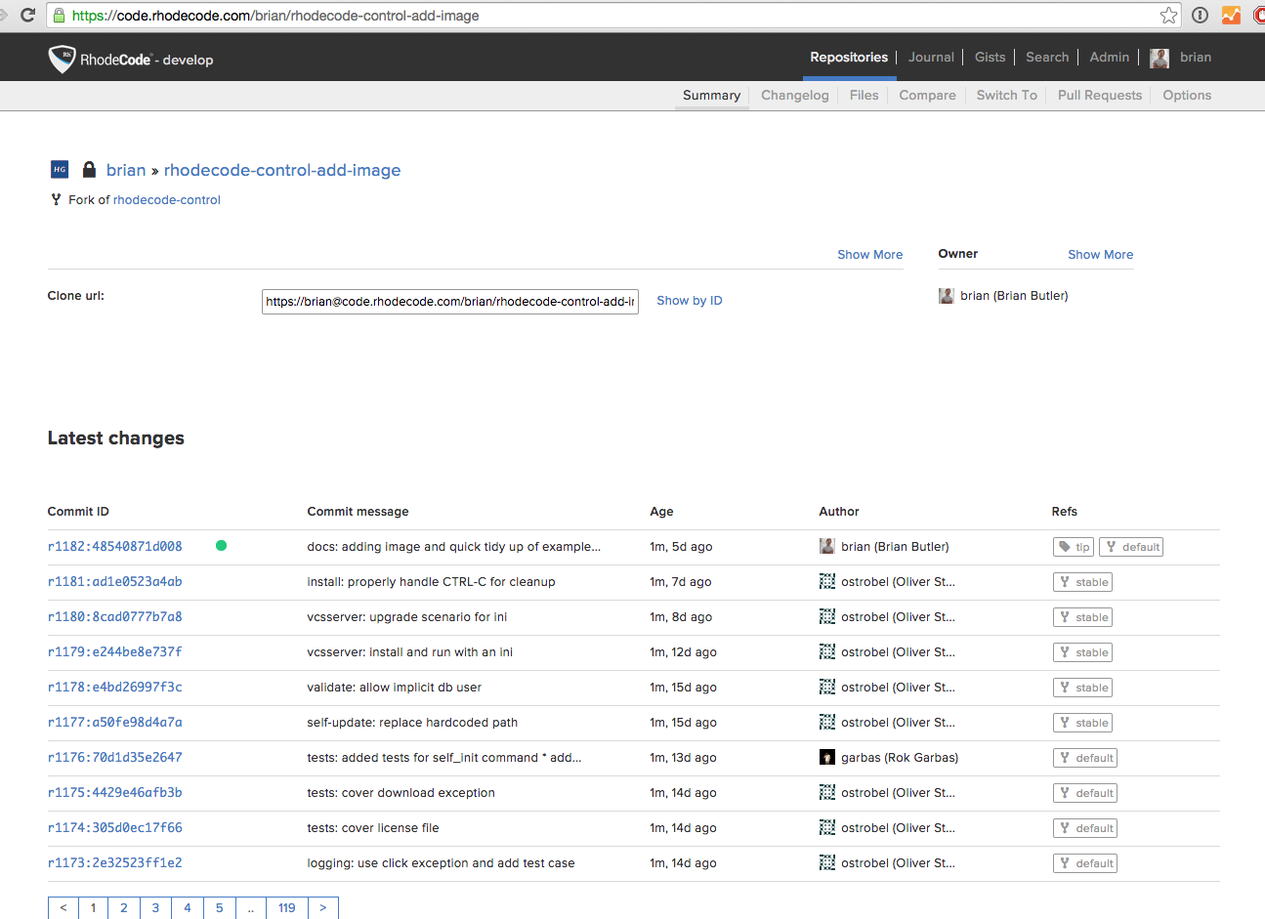Open the Switch To menu
The width and height of the screenshot is (1265, 919).
click(1006, 96)
